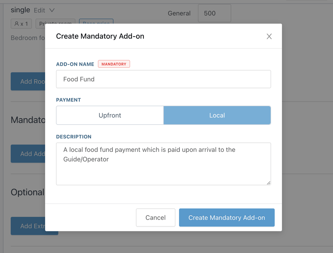Viewport: 333px width, 253px height.
Task: Close the Create Mandatory Add-on dialog
Action: 269,36
